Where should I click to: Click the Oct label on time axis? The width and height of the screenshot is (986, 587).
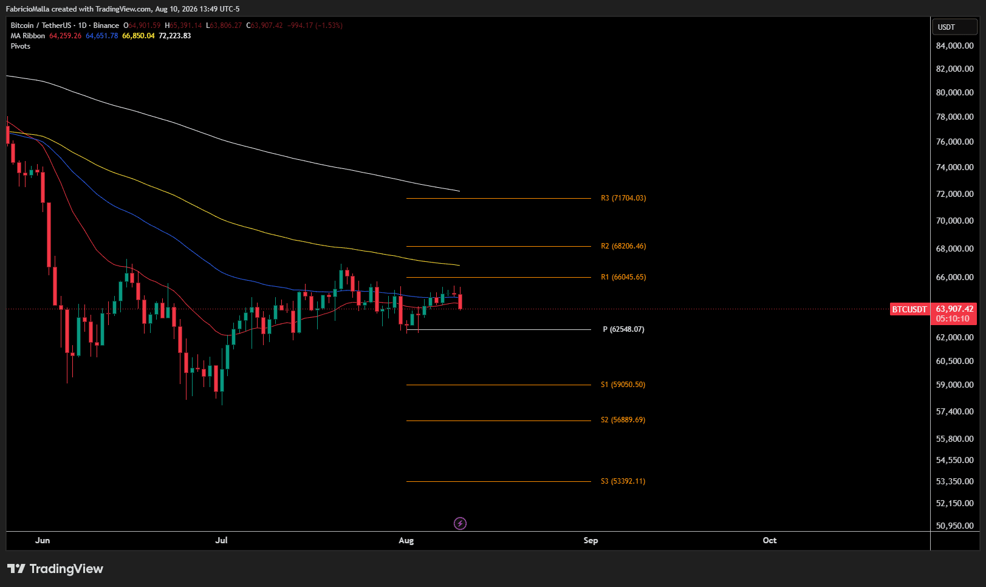tap(770, 540)
